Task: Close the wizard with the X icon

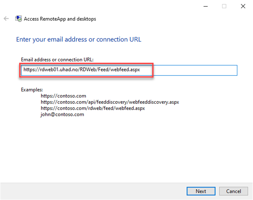Action: [243, 6]
